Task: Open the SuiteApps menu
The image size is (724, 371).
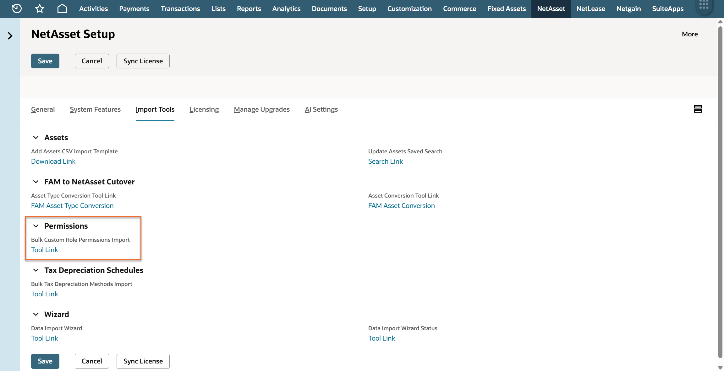Action: click(x=668, y=9)
